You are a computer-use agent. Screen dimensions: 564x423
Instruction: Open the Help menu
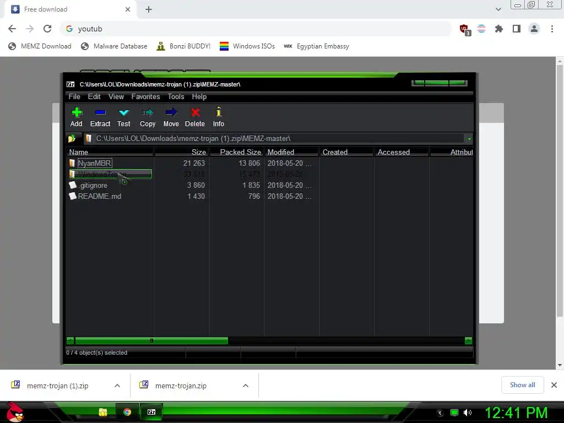(199, 97)
